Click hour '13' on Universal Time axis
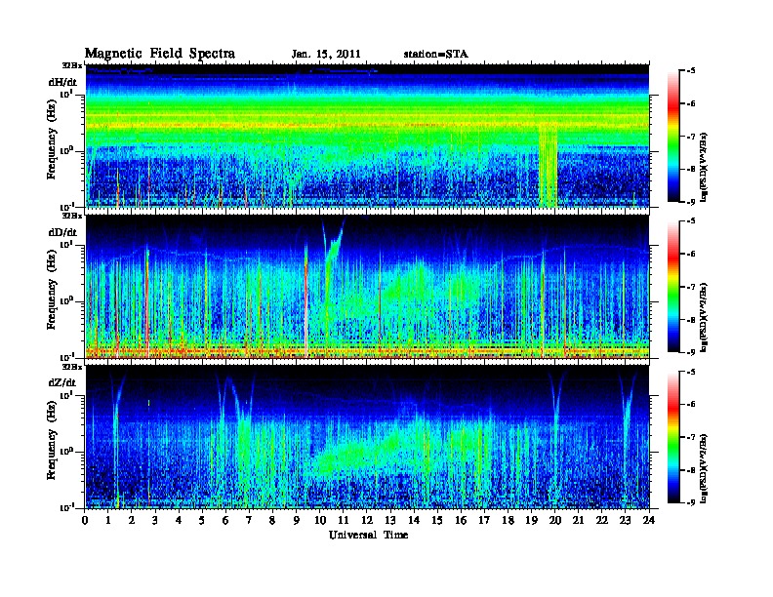Screen dimensions: 773x597 [390, 520]
